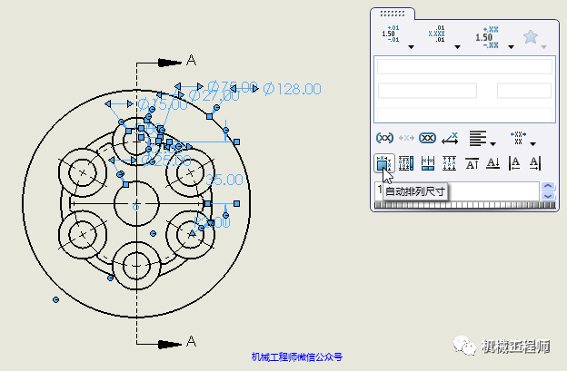The image size is (567, 371).
Task: Select the Ø25.00 dimension text
Action: [x=166, y=160]
